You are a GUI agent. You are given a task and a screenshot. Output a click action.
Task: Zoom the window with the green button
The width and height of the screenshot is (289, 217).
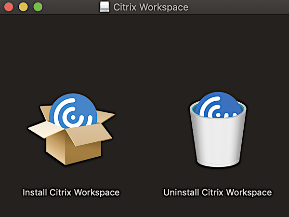pos(38,7)
